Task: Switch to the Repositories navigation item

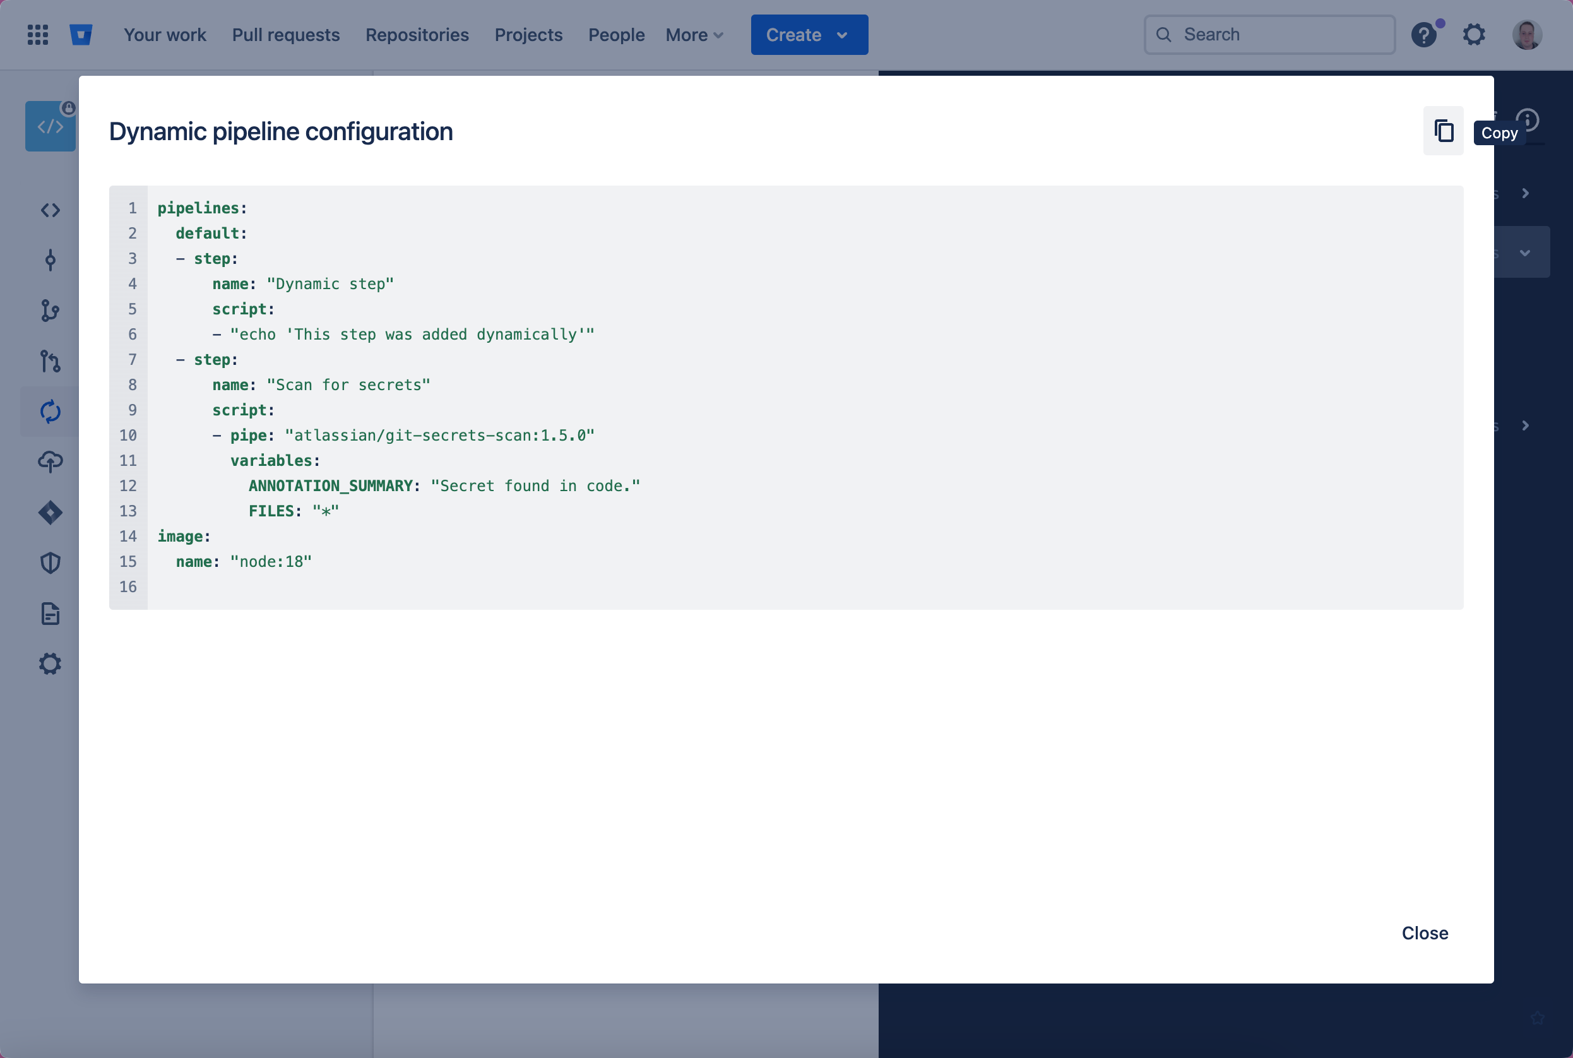Action: [x=417, y=35]
